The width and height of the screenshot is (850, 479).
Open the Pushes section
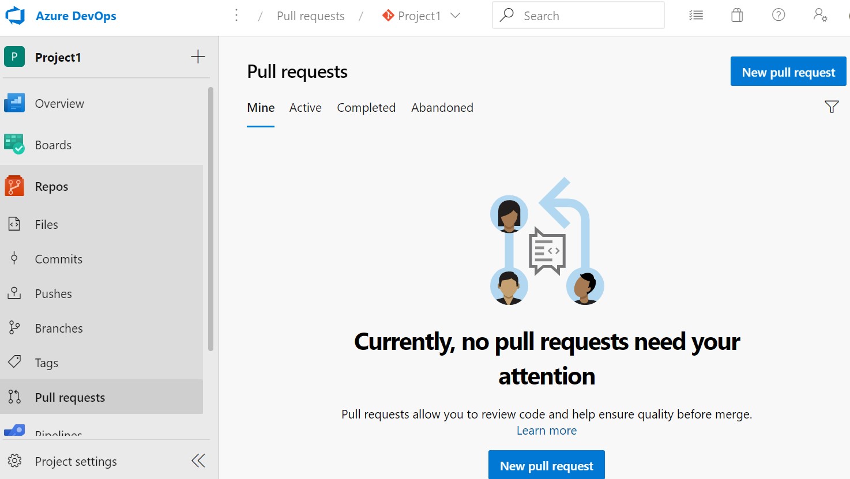14,293
